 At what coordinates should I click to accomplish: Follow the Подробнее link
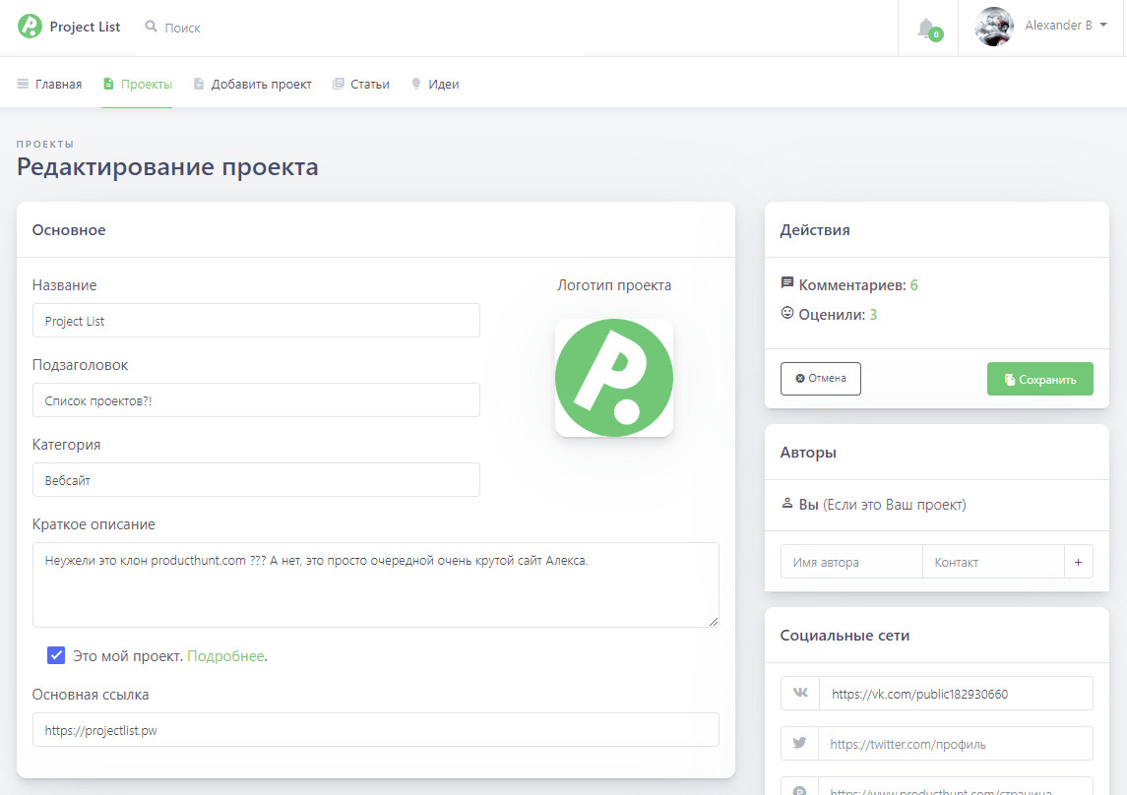pyautogui.click(x=225, y=656)
